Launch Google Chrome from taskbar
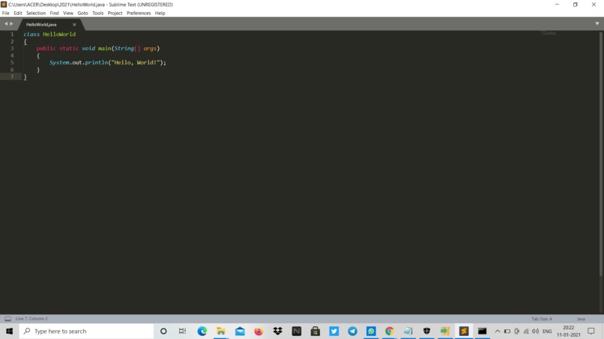Viewport: 604px width, 339px height. (x=390, y=331)
